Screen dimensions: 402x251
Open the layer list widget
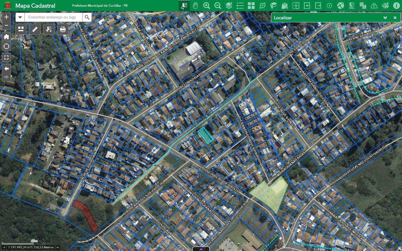pyautogui.click(x=240, y=6)
